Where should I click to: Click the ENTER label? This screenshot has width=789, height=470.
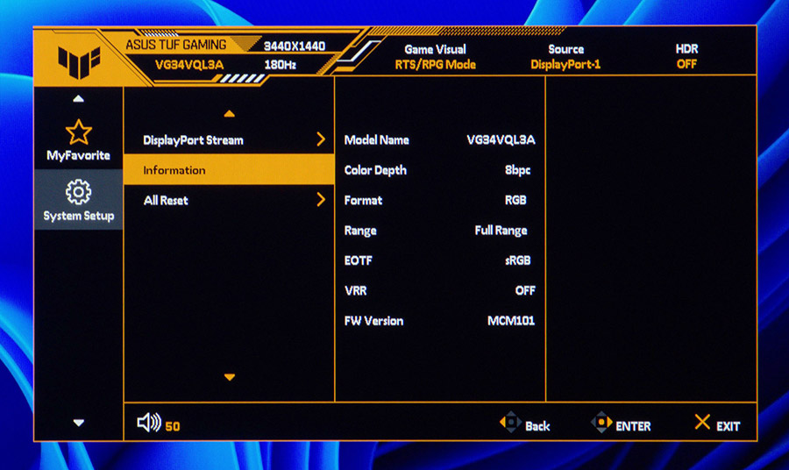[x=633, y=426]
